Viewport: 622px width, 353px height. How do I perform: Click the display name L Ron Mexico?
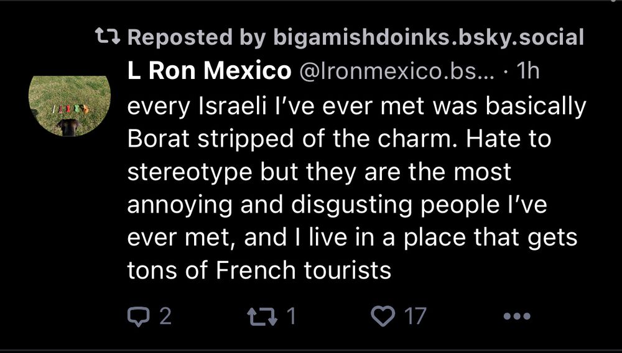[x=208, y=71]
